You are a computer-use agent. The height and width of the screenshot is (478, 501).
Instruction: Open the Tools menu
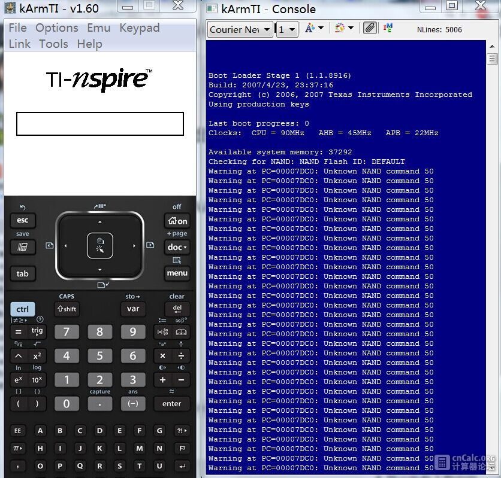click(x=53, y=44)
